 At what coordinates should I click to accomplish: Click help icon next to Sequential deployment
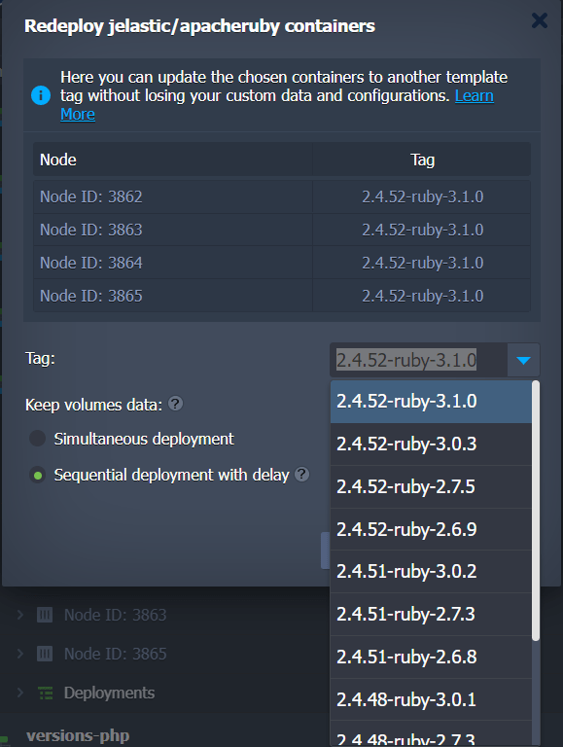[302, 475]
